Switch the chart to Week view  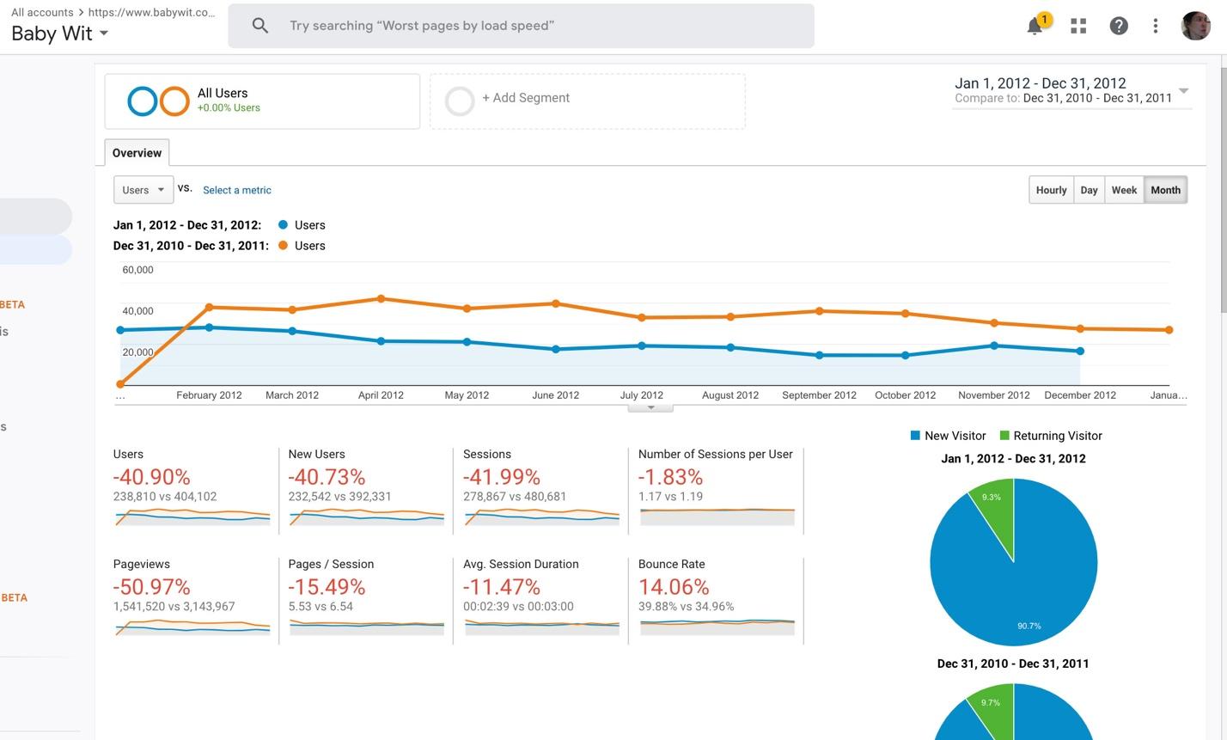point(1124,190)
